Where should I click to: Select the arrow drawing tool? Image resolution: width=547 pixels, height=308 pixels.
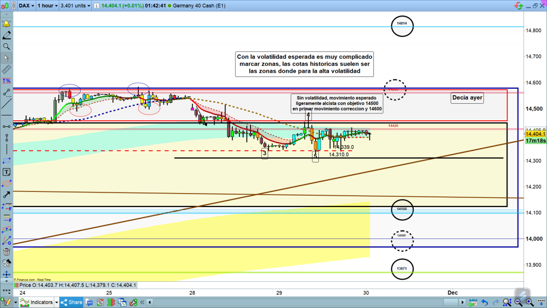(6, 195)
